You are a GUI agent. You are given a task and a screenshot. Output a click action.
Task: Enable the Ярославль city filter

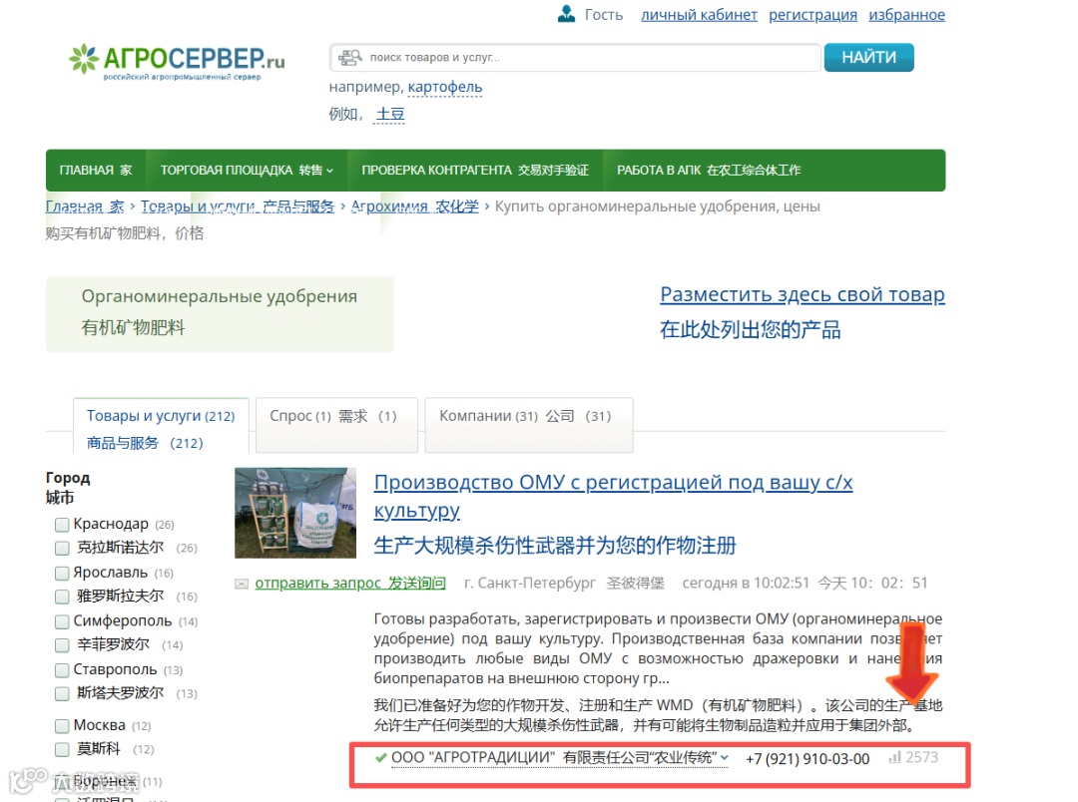[x=62, y=574]
